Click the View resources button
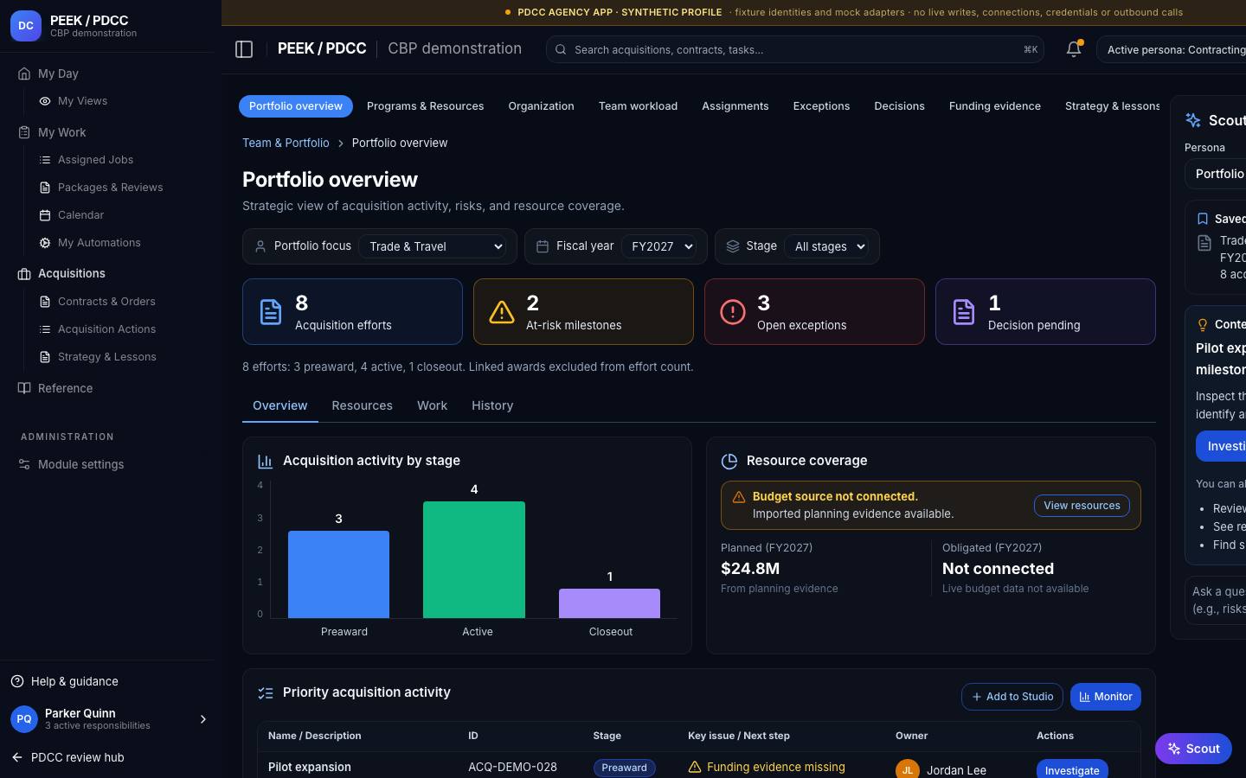The image size is (1246, 778). [x=1082, y=506]
